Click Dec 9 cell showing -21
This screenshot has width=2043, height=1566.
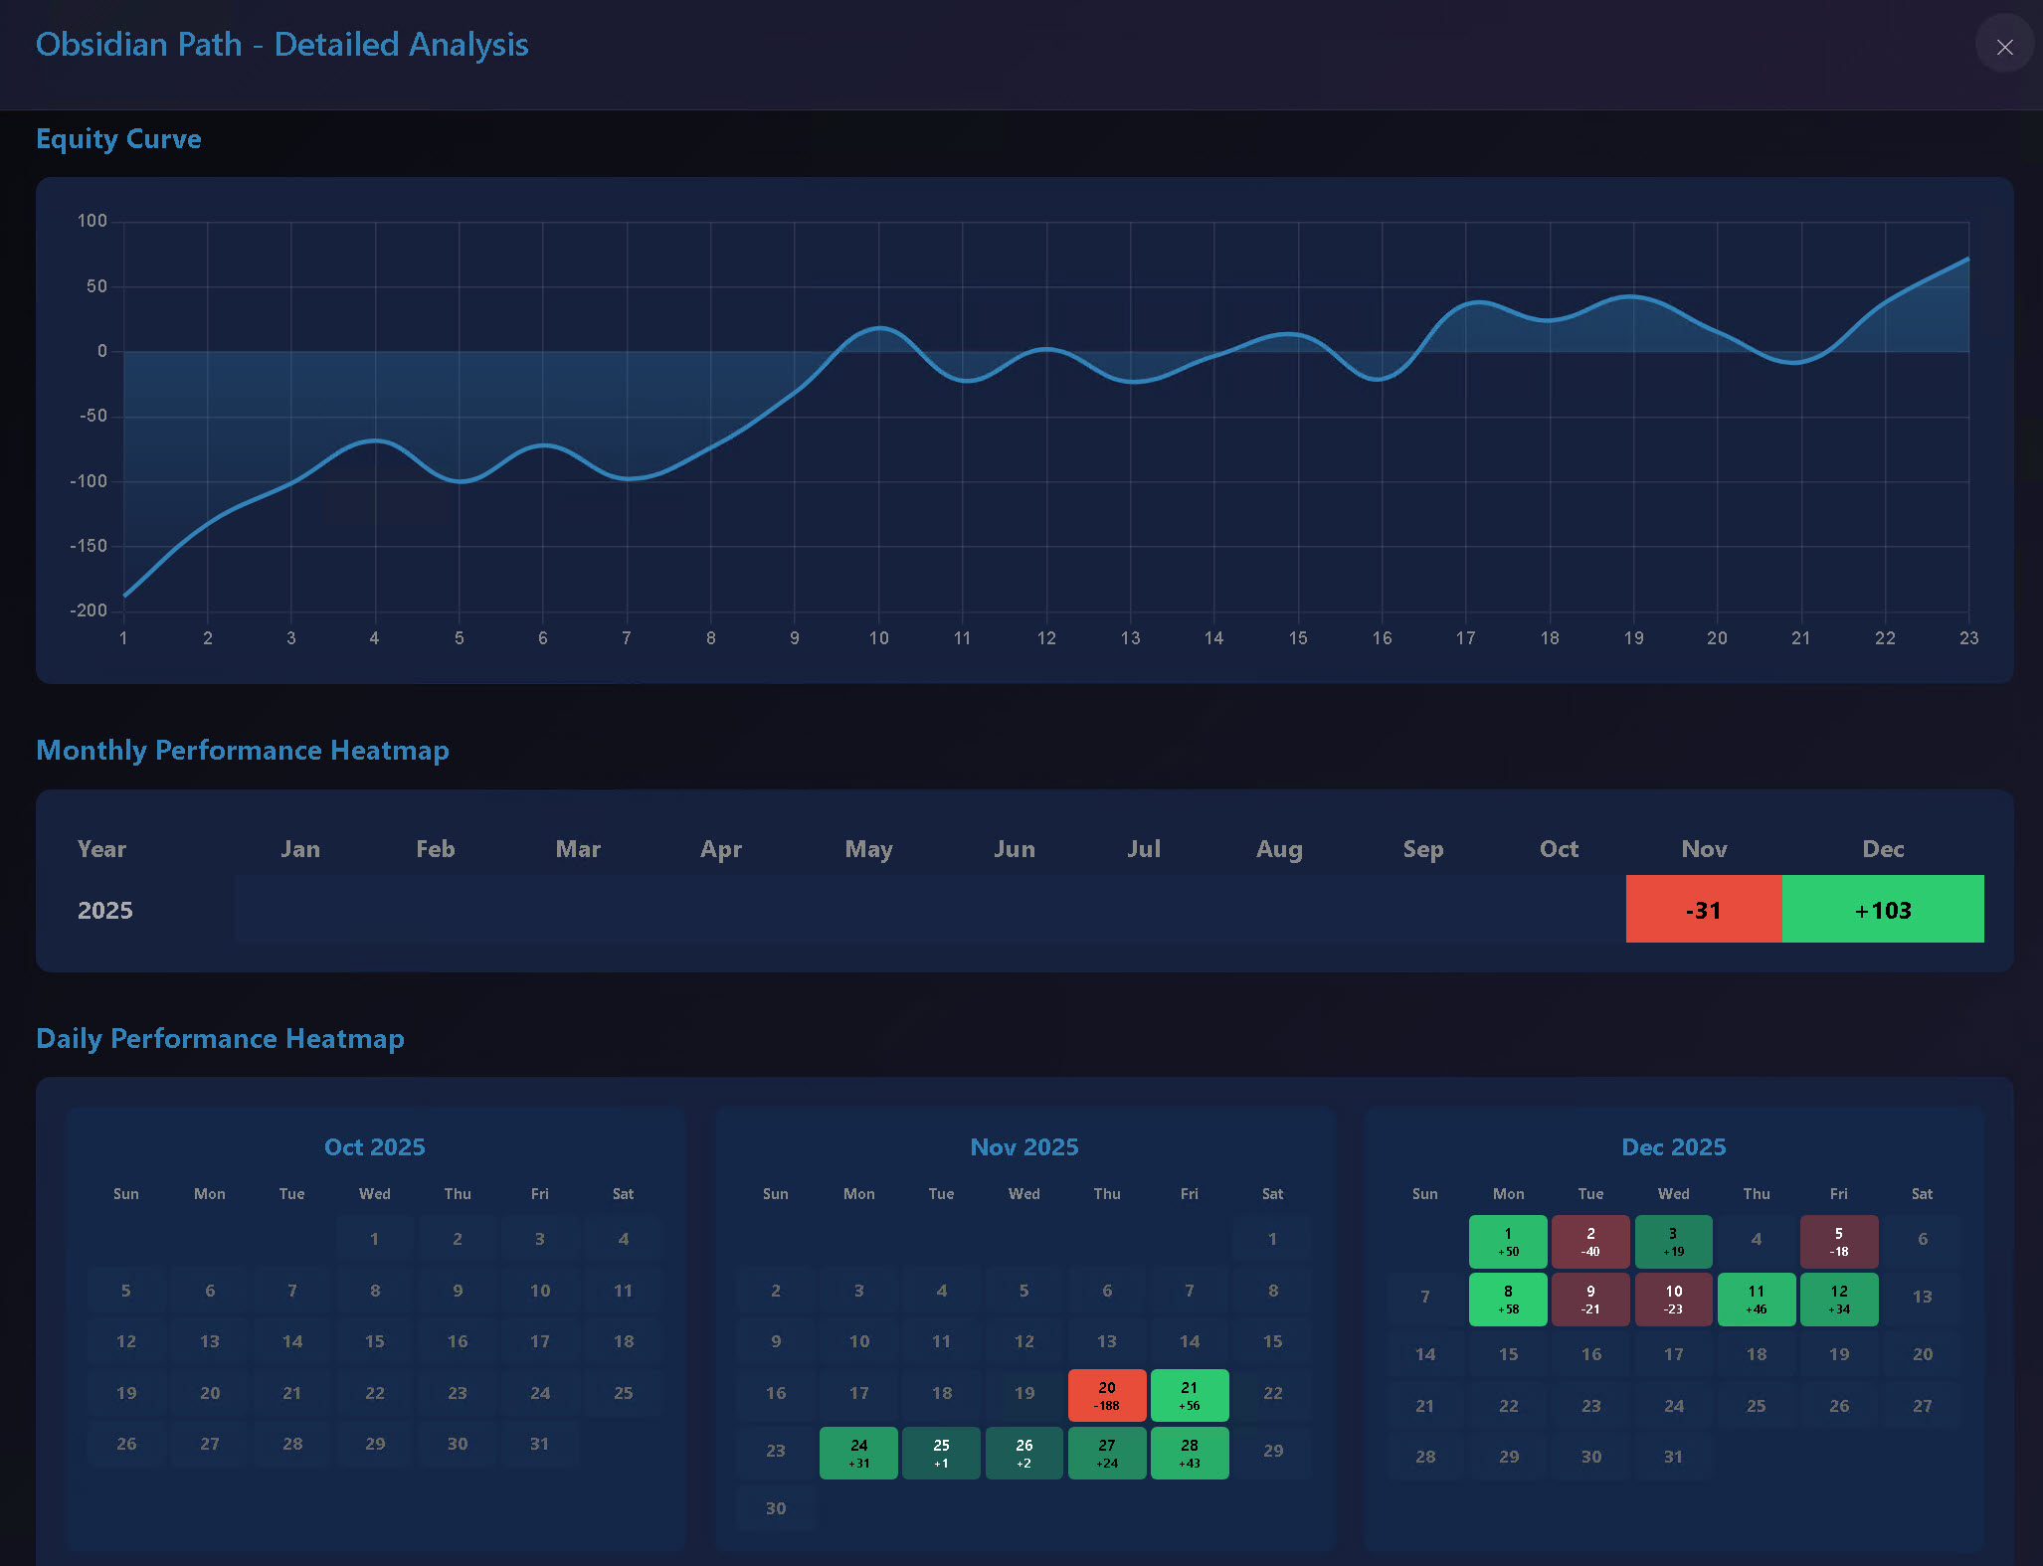pyautogui.click(x=1590, y=1298)
